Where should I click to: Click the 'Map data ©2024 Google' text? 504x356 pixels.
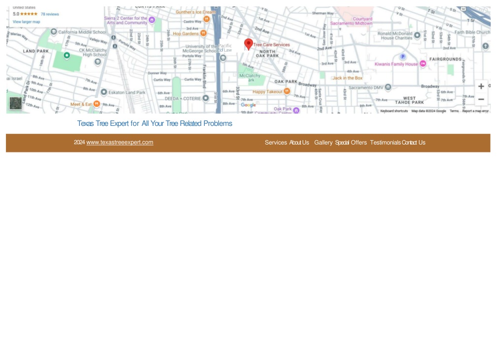coord(429,111)
